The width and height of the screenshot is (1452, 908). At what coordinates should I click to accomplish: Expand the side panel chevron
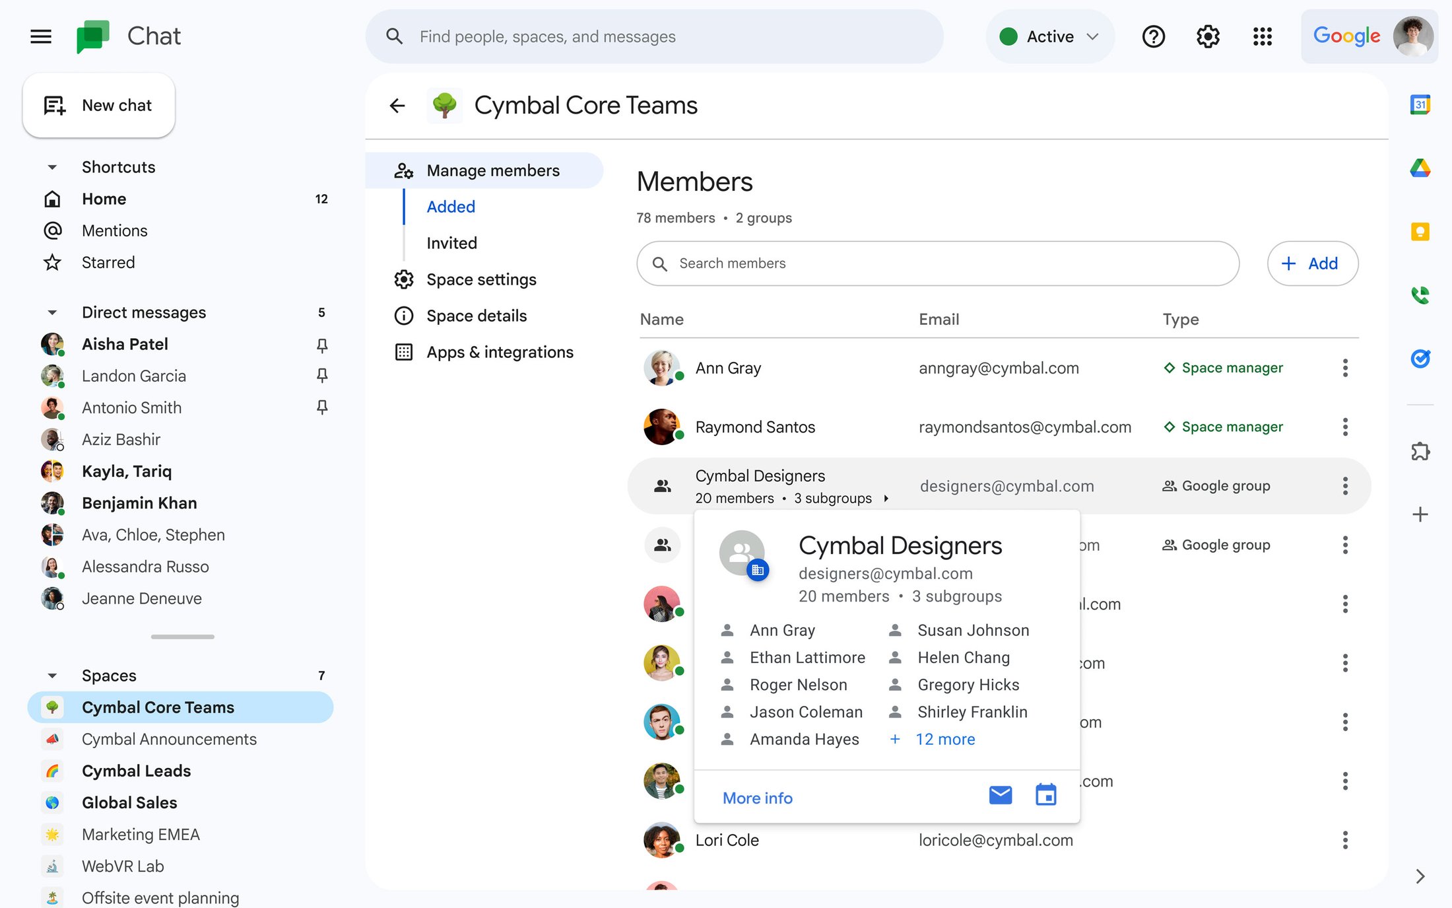pos(1420,876)
